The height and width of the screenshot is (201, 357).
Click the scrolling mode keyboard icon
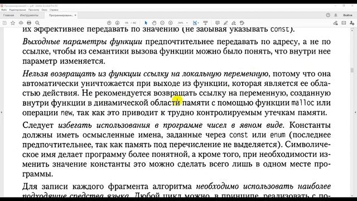(x=205, y=23)
